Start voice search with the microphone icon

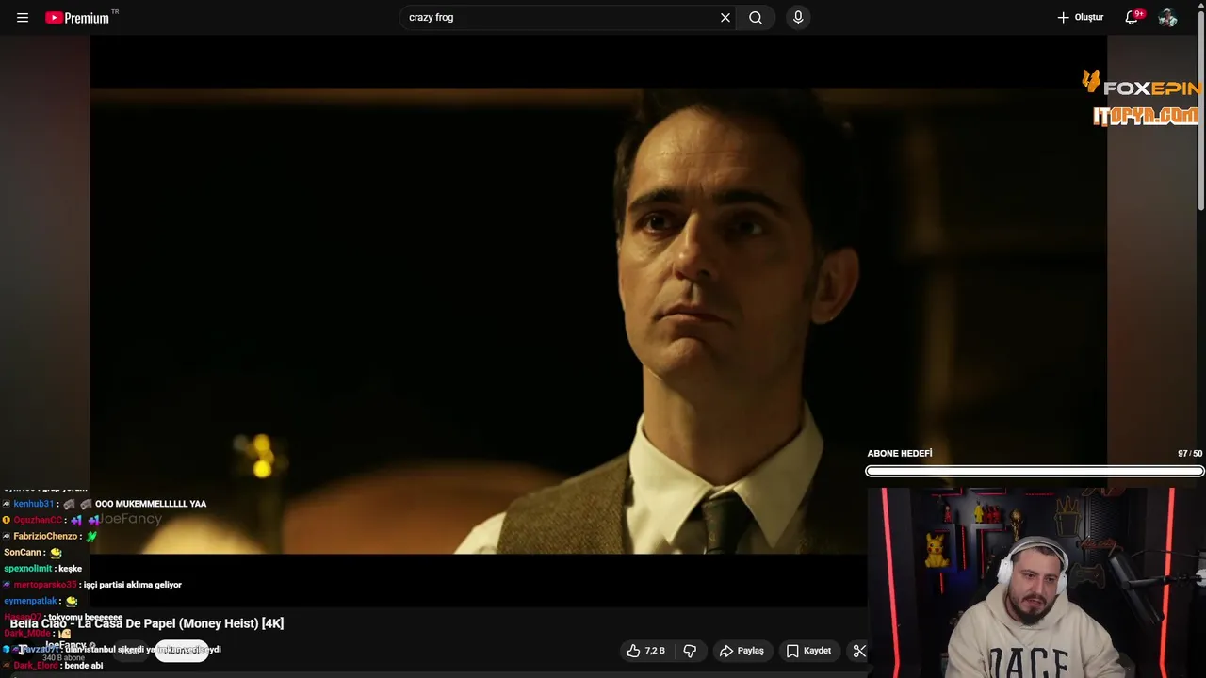[x=798, y=17]
